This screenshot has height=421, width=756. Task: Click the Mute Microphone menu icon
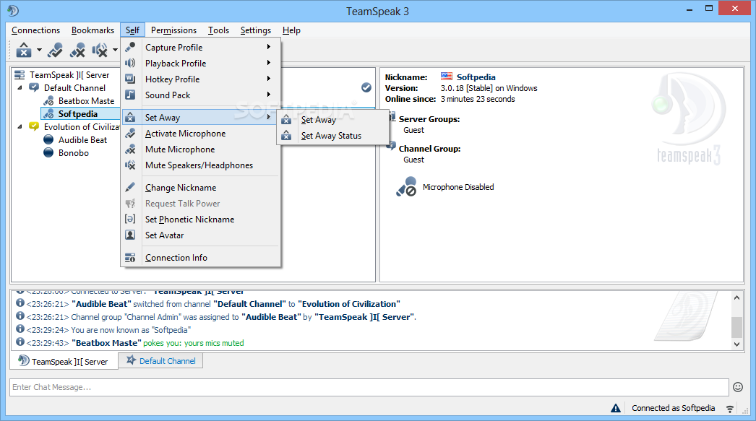[130, 149]
